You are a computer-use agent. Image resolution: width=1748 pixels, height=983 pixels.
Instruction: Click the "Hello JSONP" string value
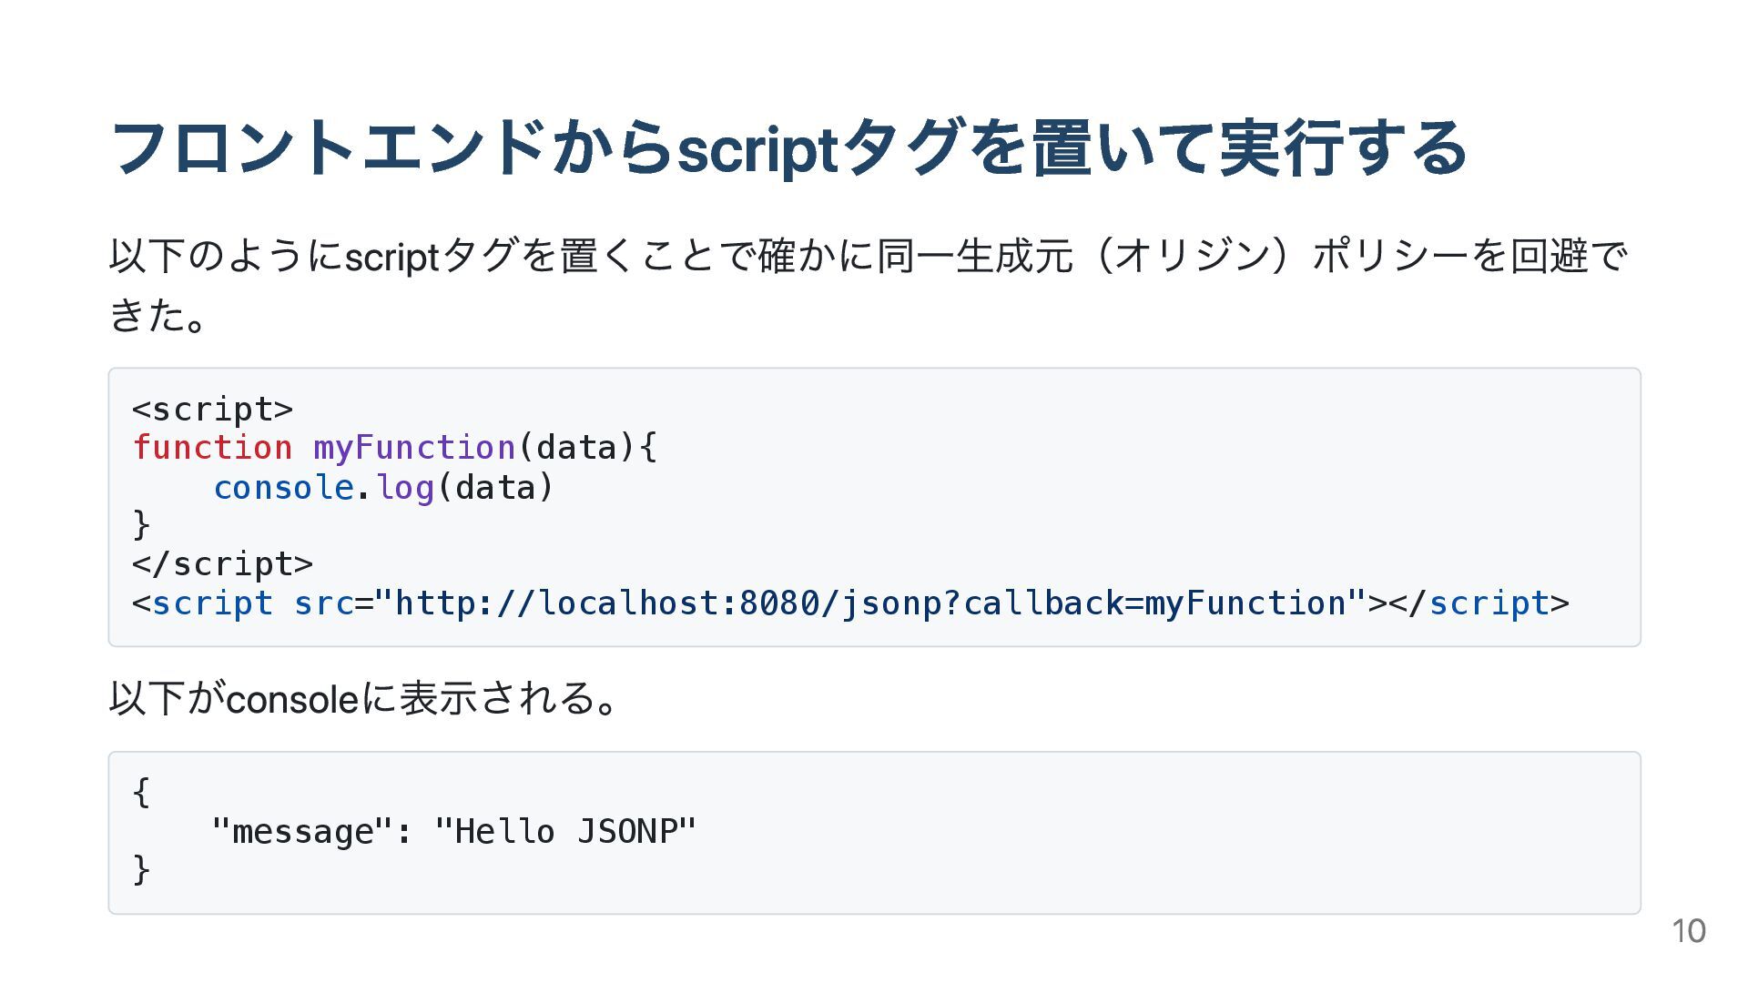click(x=565, y=832)
